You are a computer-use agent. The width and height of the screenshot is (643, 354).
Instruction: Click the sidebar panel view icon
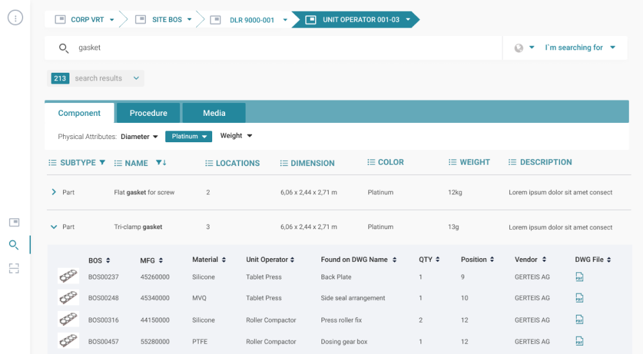pos(14,222)
